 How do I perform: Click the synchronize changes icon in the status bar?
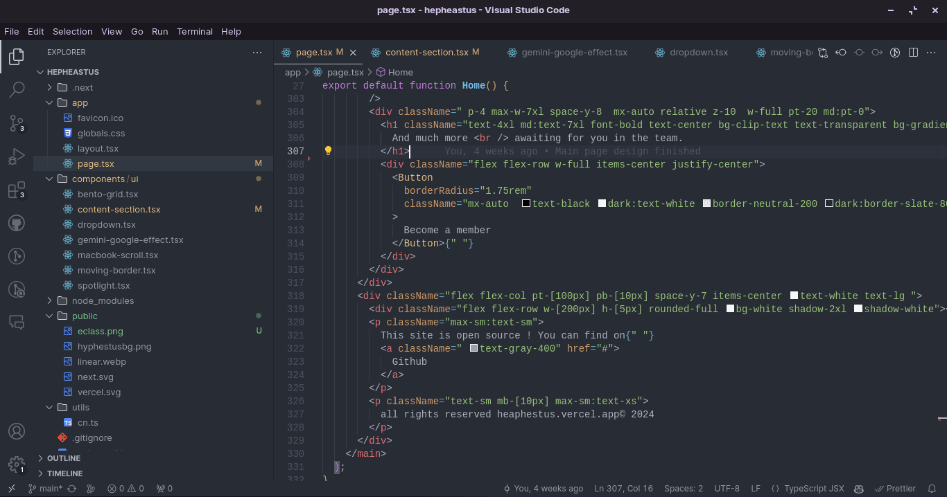pos(71,489)
